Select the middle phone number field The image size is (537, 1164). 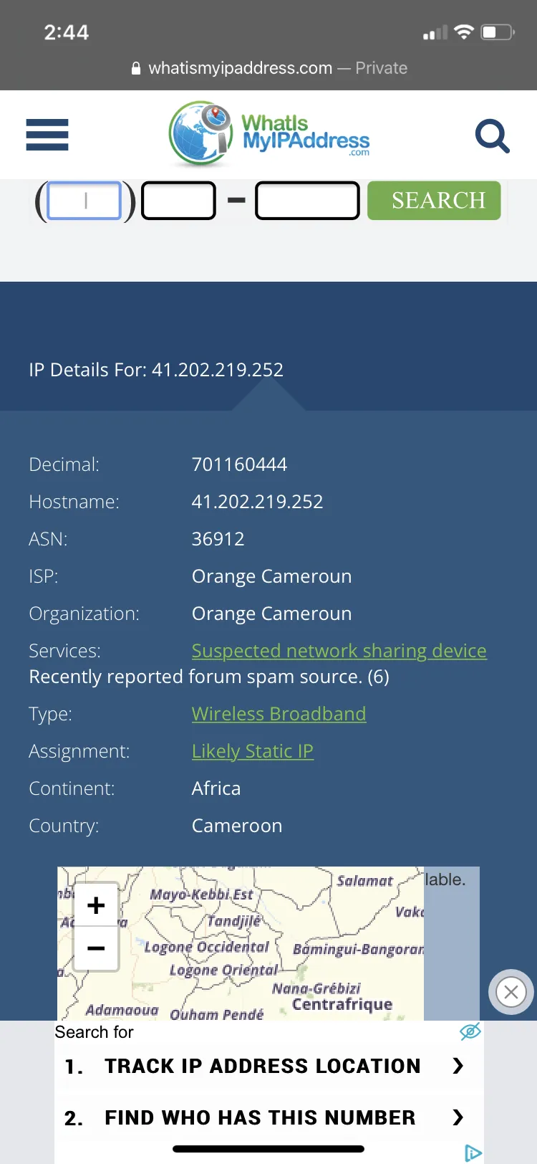[178, 201]
